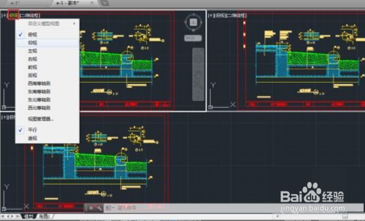Click middle grip point in top-right viewport
This screenshot has height=221, width=365.
244,34
